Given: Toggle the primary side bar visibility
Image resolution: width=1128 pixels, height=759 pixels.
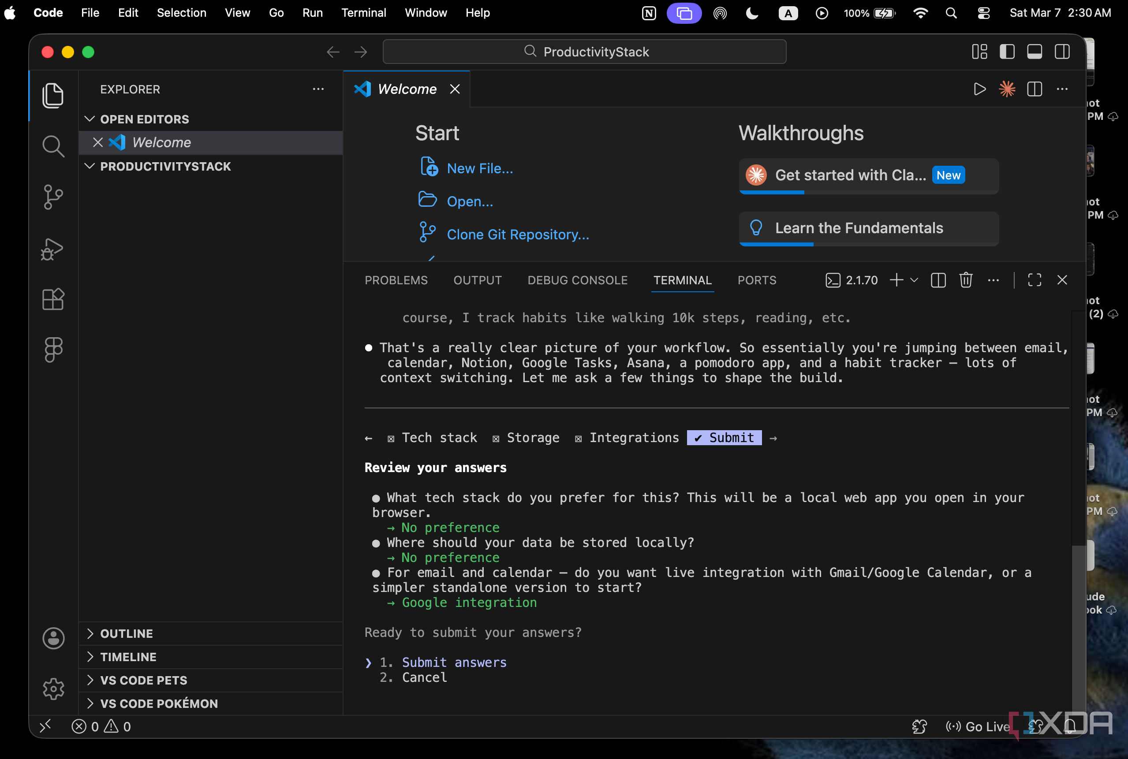Looking at the screenshot, I should pyautogui.click(x=1007, y=52).
